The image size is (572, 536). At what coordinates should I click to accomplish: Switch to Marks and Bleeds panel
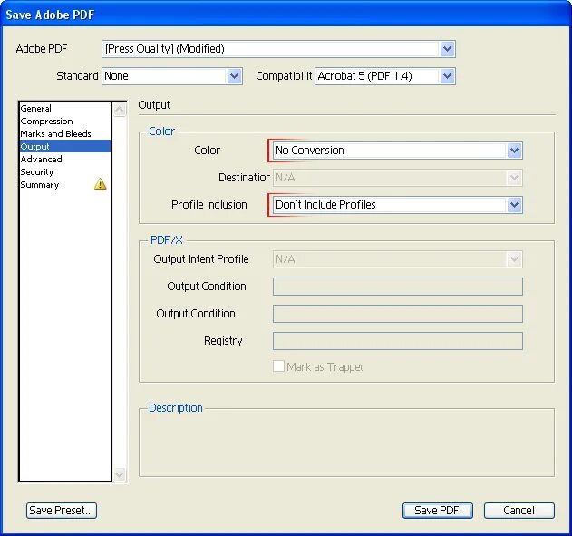point(65,134)
